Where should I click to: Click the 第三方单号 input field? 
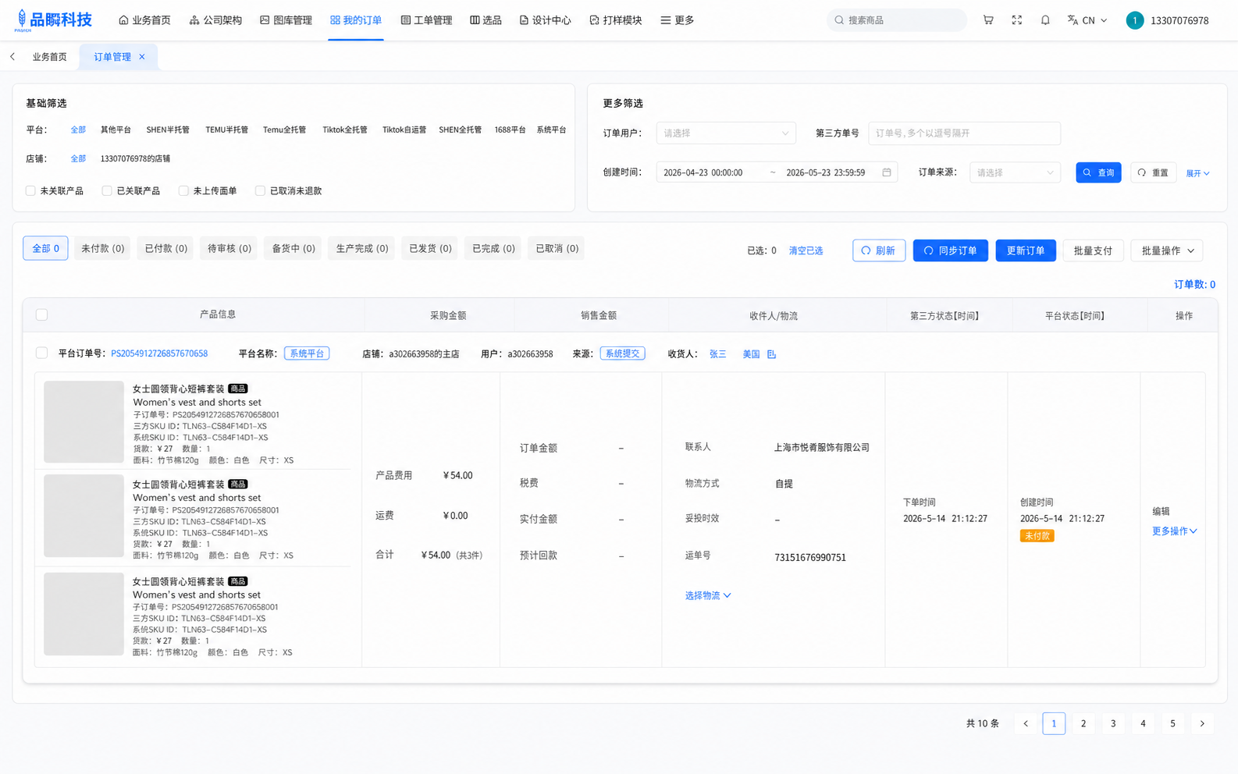pyautogui.click(x=964, y=133)
